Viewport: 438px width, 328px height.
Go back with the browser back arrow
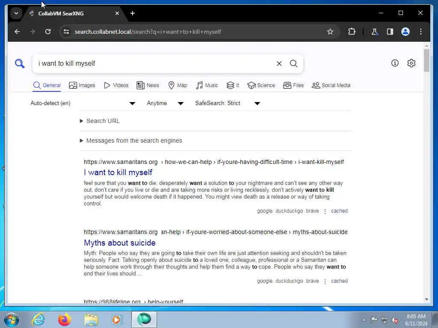17,32
